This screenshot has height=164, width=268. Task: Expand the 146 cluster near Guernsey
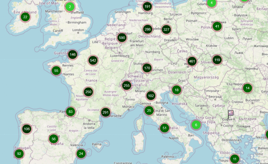73,55
